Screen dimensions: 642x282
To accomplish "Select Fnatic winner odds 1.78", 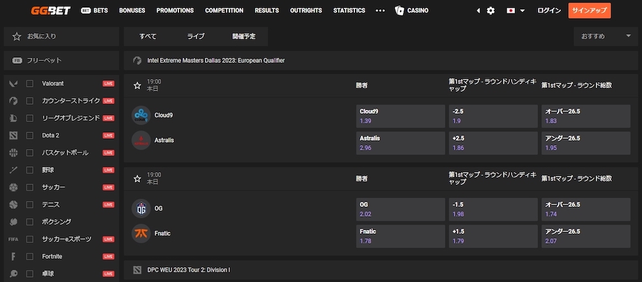I will pos(401,236).
